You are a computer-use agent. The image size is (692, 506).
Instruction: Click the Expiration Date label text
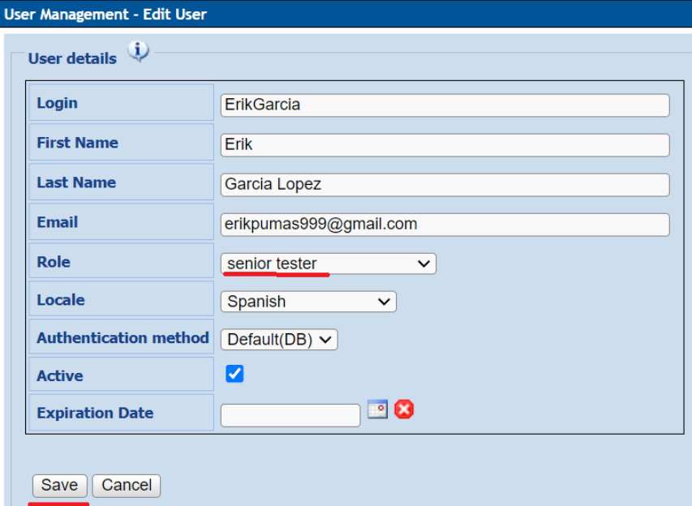coord(95,413)
